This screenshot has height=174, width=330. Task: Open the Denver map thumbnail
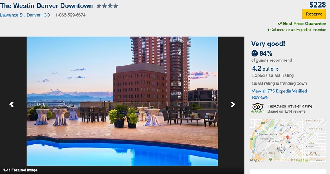[x=288, y=141]
